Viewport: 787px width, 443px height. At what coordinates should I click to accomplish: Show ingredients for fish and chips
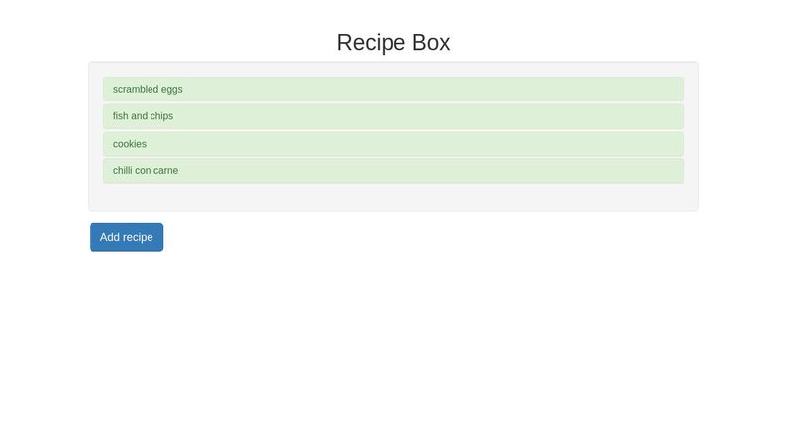393,116
